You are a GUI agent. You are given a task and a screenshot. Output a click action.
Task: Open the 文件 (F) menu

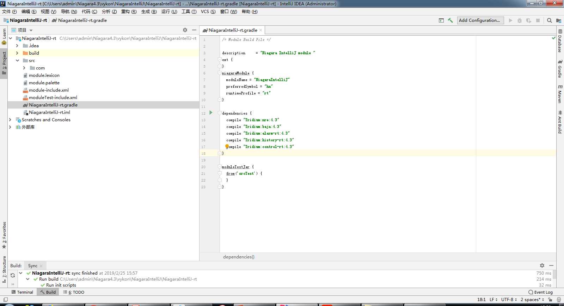point(10,12)
